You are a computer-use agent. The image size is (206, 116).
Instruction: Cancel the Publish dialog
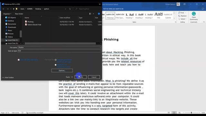[x=94, y=77]
